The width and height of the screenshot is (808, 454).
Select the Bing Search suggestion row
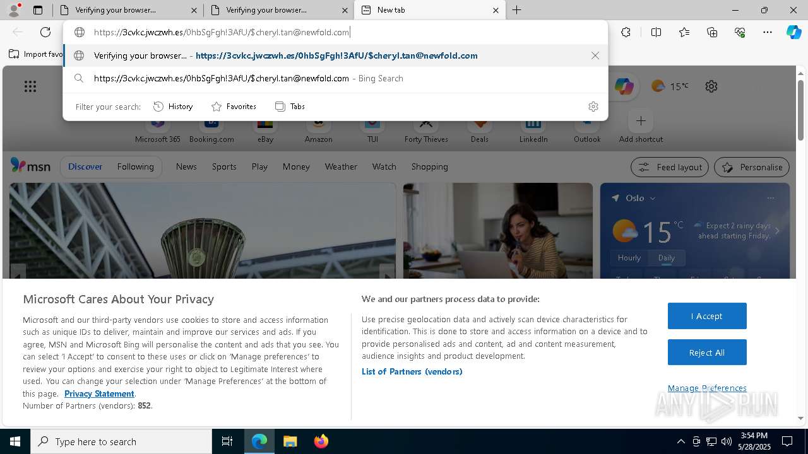click(x=335, y=78)
